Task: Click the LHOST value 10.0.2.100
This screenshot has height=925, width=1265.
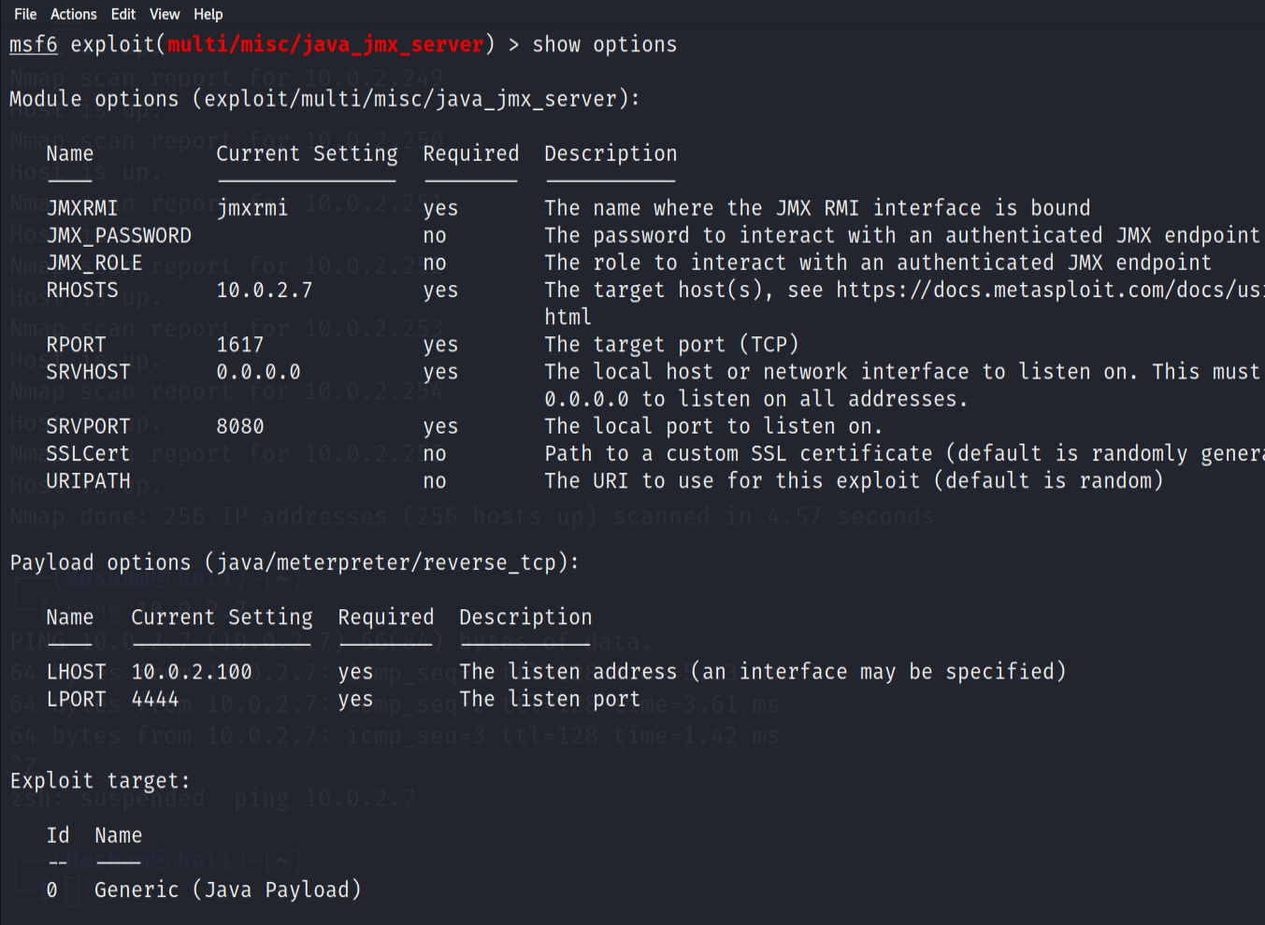Action: point(192,672)
